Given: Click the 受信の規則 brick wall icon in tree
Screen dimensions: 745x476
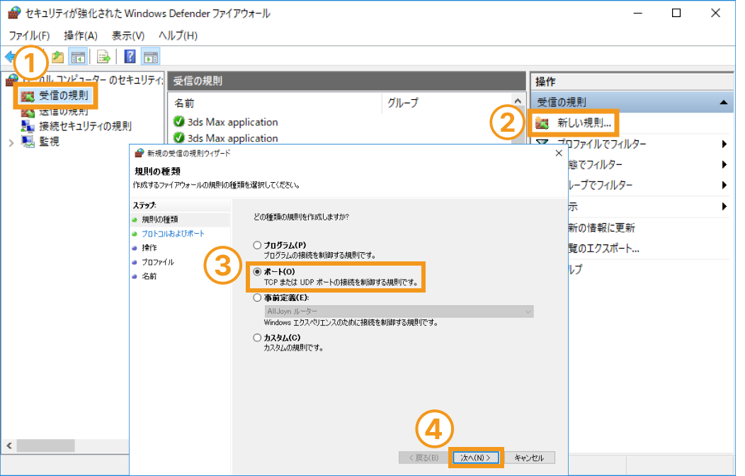Looking at the screenshot, I should coord(28,96).
